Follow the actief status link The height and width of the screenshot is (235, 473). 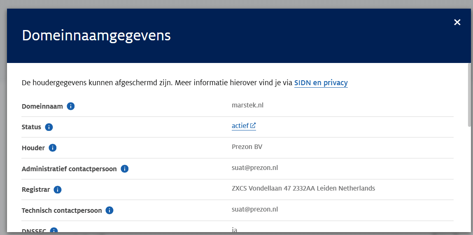point(240,126)
